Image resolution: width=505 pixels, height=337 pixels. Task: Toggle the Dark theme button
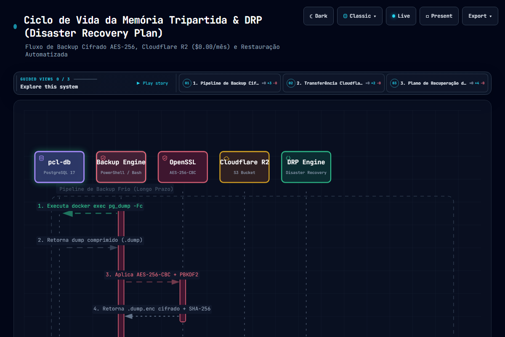(x=319, y=16)
